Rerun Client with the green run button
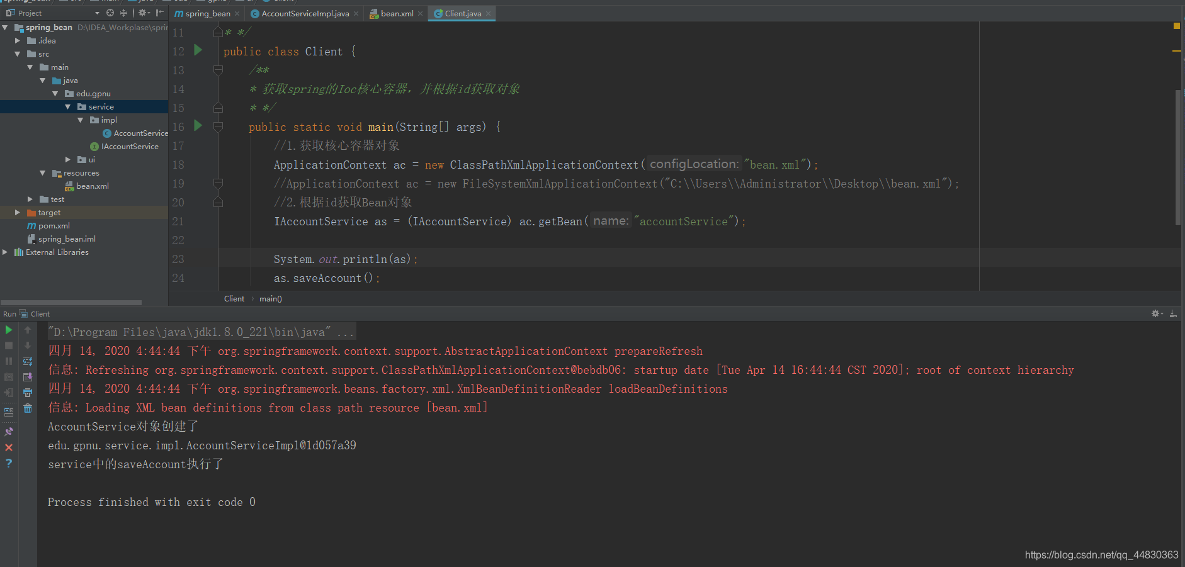Screen dimensions: 1185x567 tap(9, 330)
